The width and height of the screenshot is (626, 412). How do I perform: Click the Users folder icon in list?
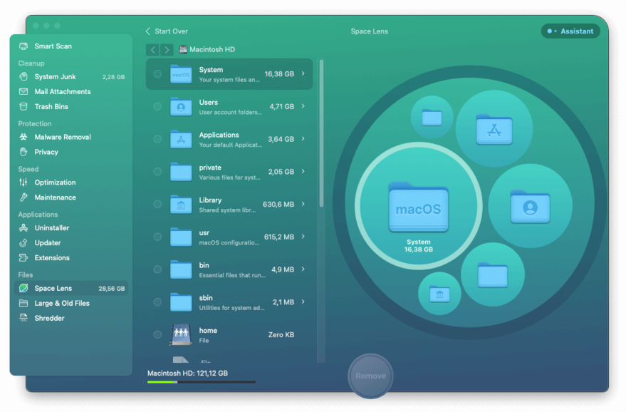(x=181, y=107)
